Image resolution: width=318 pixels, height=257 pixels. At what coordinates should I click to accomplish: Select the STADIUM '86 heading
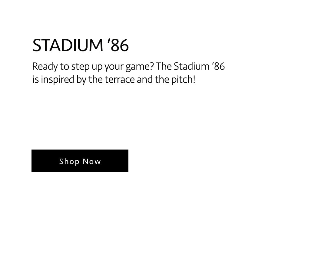click(81, 45)
